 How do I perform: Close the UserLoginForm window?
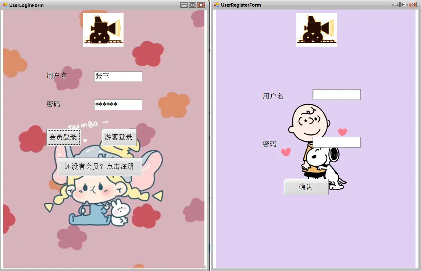click(201, 5)
